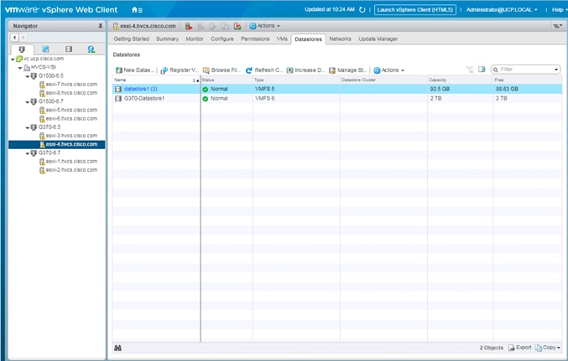Switch to the Networks tab

(x=340, y=39)
